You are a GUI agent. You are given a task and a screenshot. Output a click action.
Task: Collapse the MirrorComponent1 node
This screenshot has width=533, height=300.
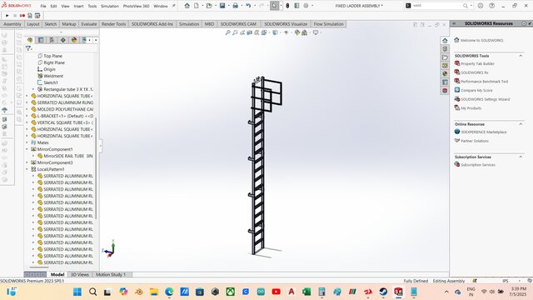tap(27, 149)
